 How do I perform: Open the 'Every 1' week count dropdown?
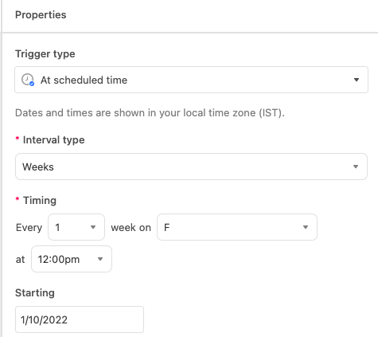point(76,227)
